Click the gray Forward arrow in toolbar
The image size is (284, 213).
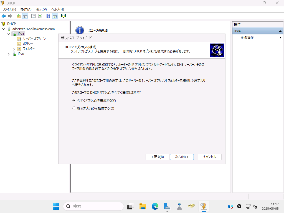pos(10,16)
